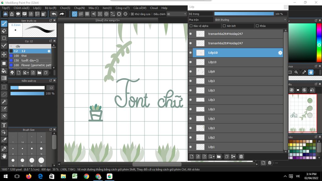Screen dimensions: 322x181
Task: Activate the Text tool
Action: click(4, 125)
